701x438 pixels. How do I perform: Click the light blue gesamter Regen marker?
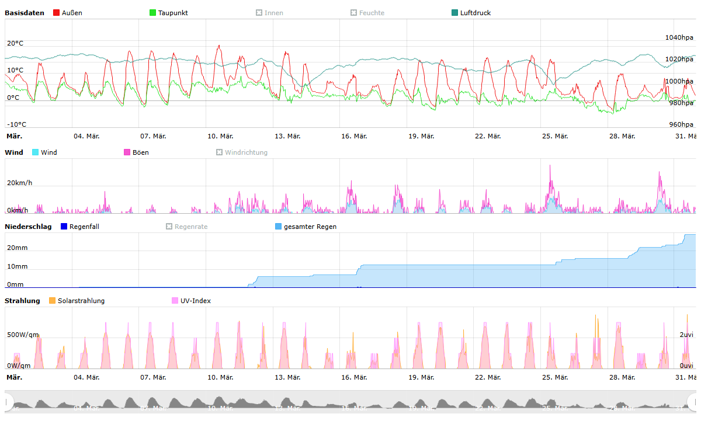tap(279, 227)
